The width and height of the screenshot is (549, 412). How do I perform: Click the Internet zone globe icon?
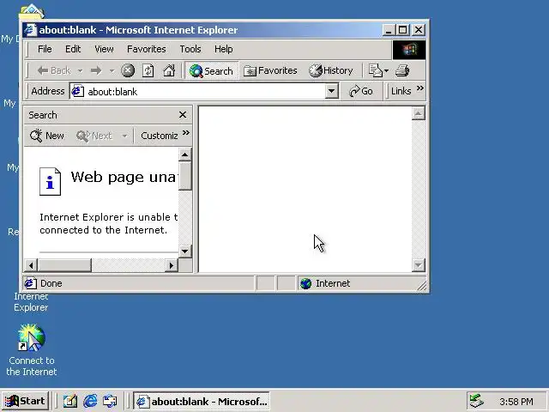tap(306, 283)
